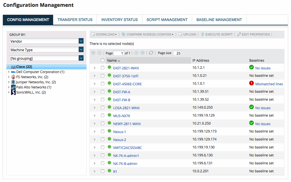The height and width of the screenshot is (182, 291).
Task: Expand the Juniper Networks, Inc. tree node
Action: coord(9,82)
